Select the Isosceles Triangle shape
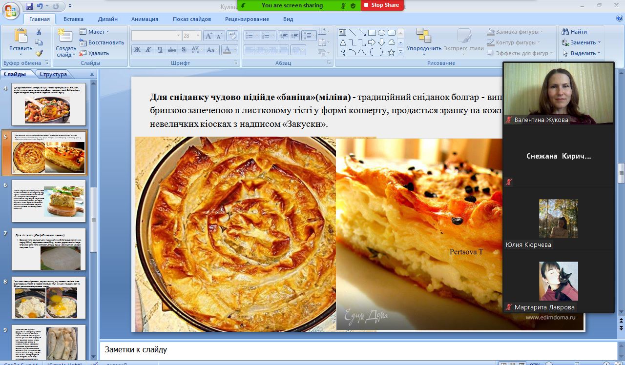625x365 pixels. (343, 42)
